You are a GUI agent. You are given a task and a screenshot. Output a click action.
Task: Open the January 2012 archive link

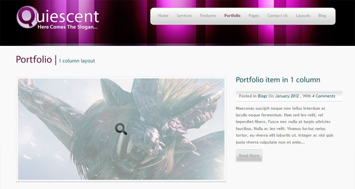pos(287,96)
